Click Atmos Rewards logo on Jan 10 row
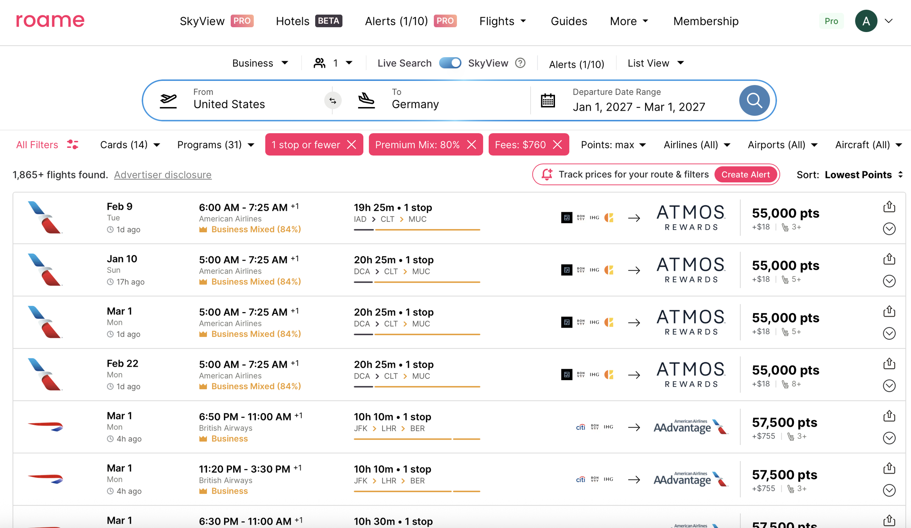911x528 pixels. (691, 270)
